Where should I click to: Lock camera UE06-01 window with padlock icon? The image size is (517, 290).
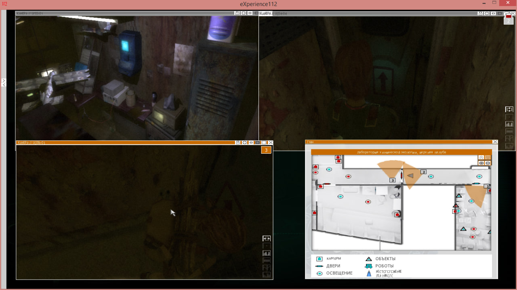pos(238,142)
